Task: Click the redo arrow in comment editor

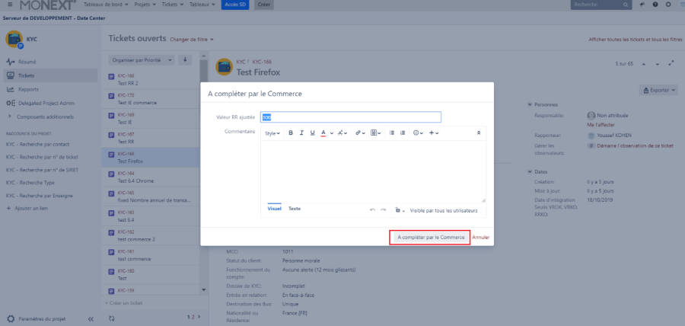Action: point(384,209)
